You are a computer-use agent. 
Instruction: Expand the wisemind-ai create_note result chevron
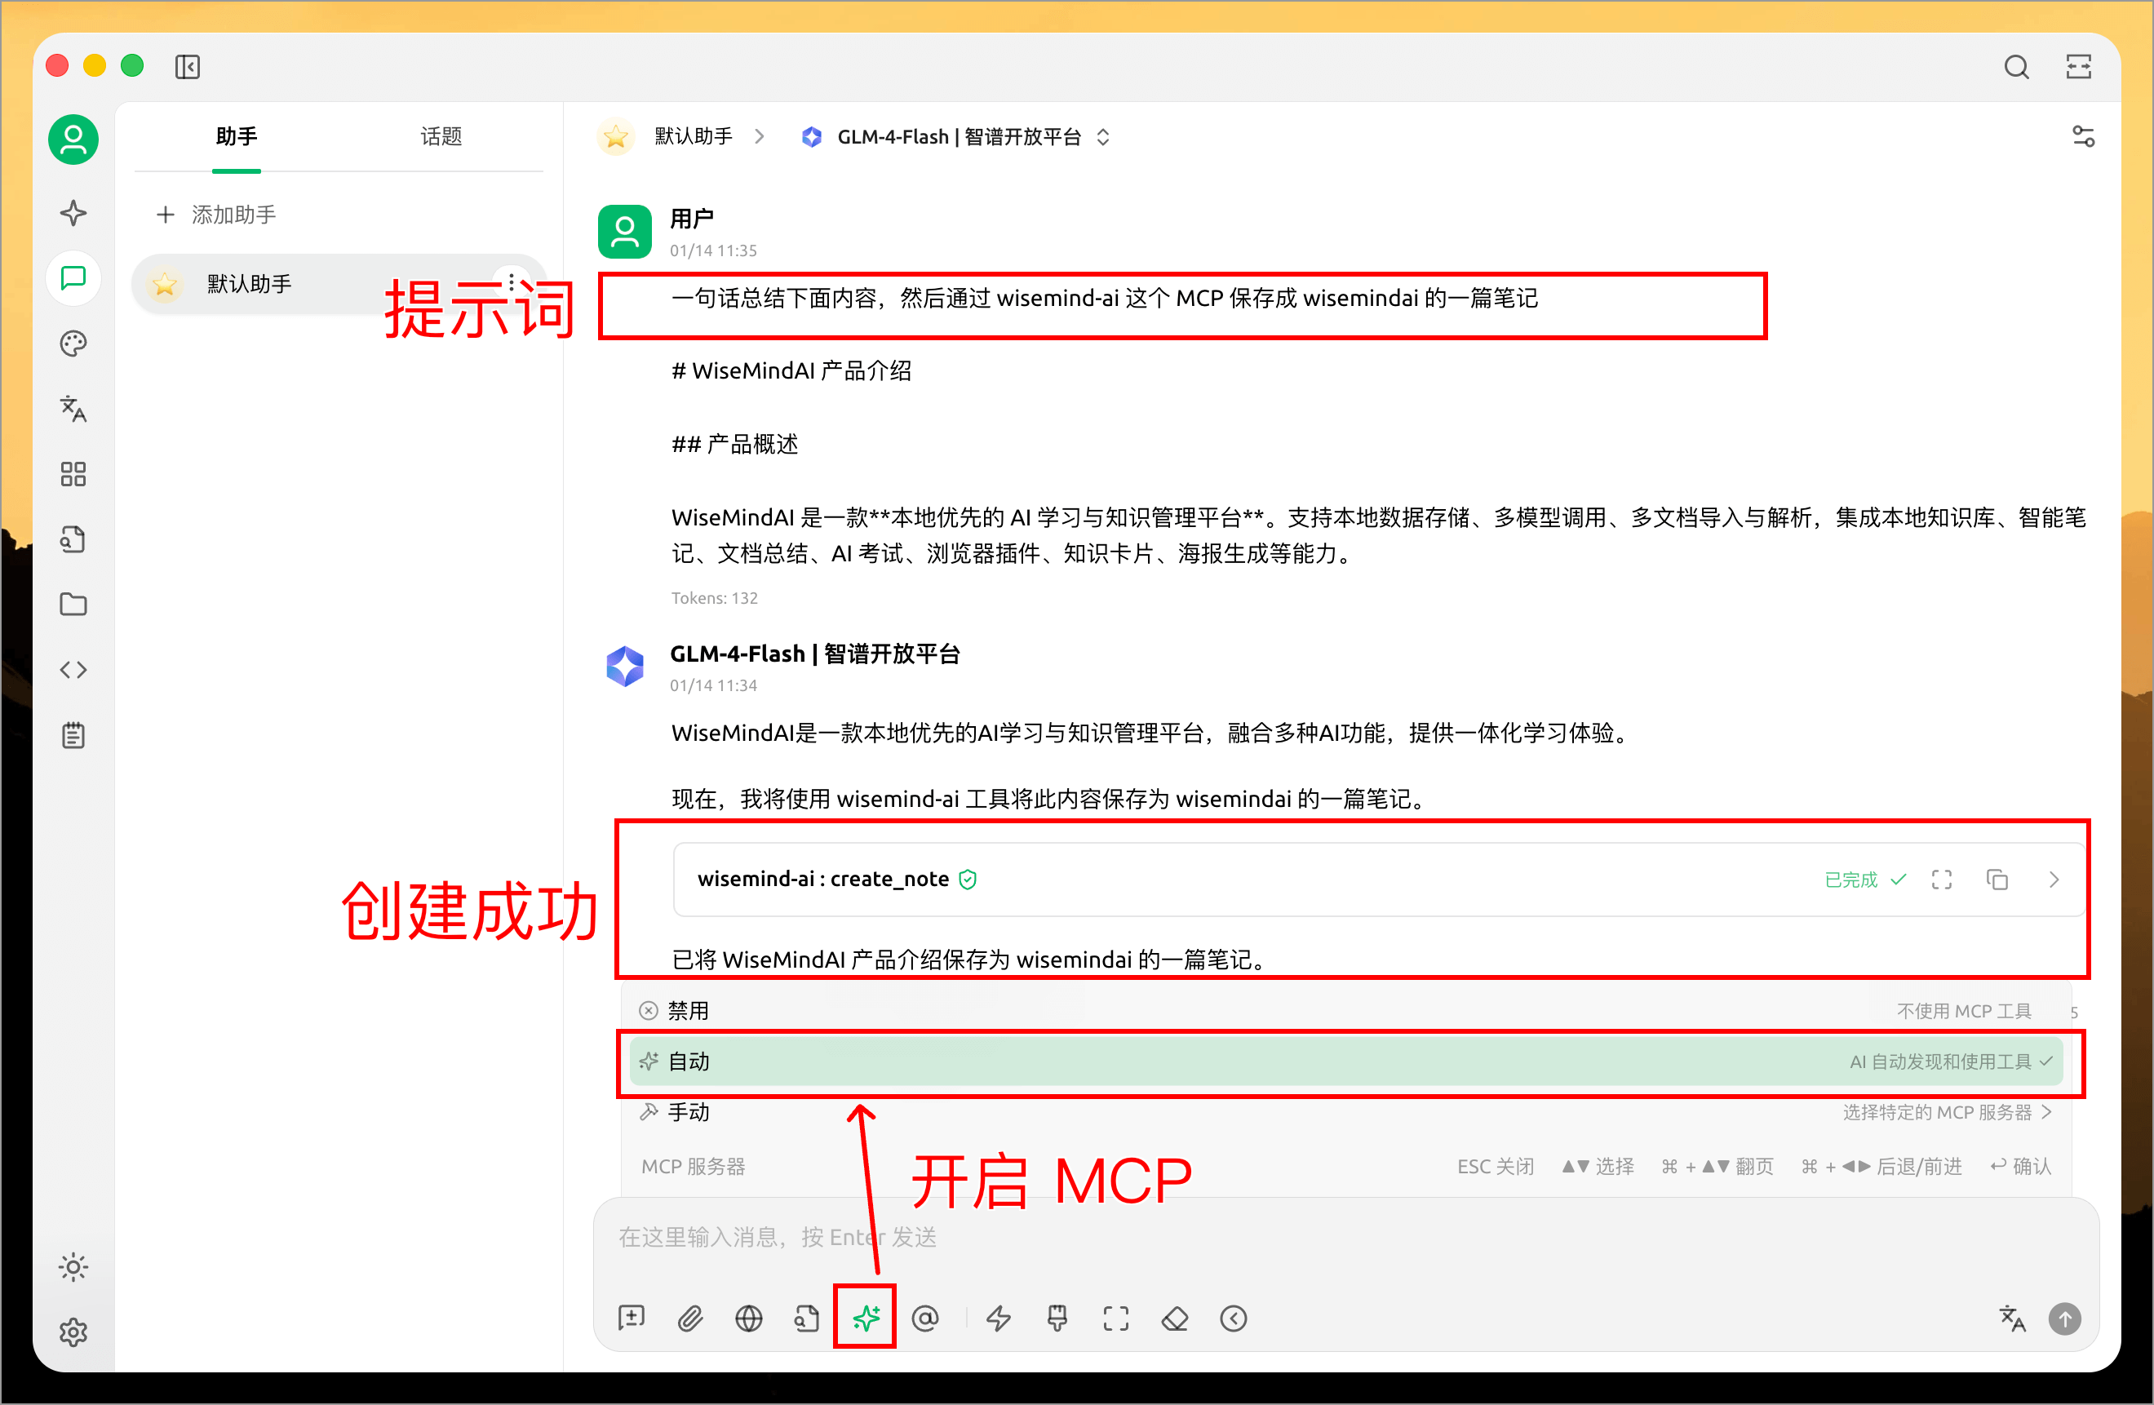pos(2054,879)
